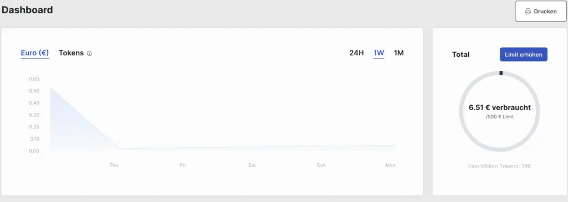
Task: Click the dark marker on the usage ring
Action: pyautogui.click(x=501, y=73)
